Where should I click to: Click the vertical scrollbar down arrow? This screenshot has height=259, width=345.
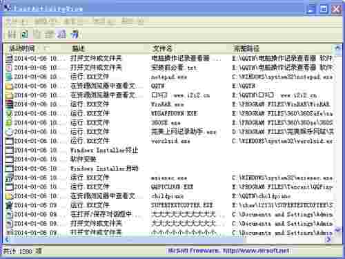pyautogui.click(x=337, y=229)
